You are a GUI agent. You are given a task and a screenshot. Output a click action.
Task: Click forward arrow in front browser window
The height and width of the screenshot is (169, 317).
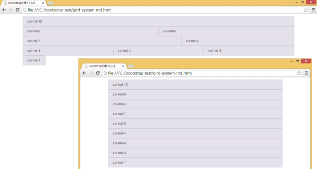point(91,73)
